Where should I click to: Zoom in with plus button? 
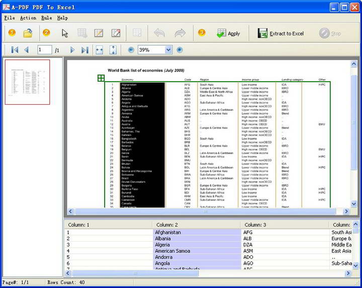(179, 50)
